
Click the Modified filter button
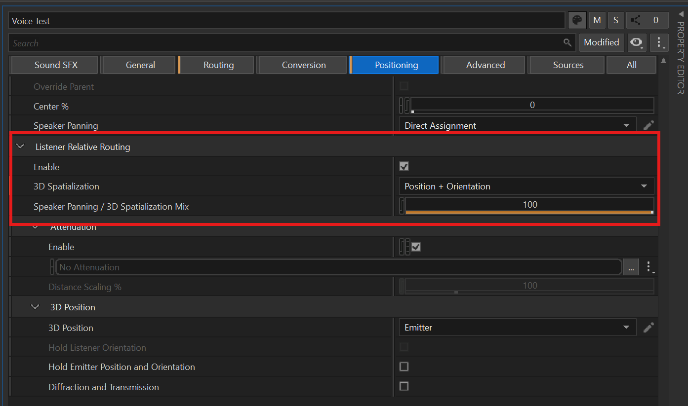click(x=601, y=42)
